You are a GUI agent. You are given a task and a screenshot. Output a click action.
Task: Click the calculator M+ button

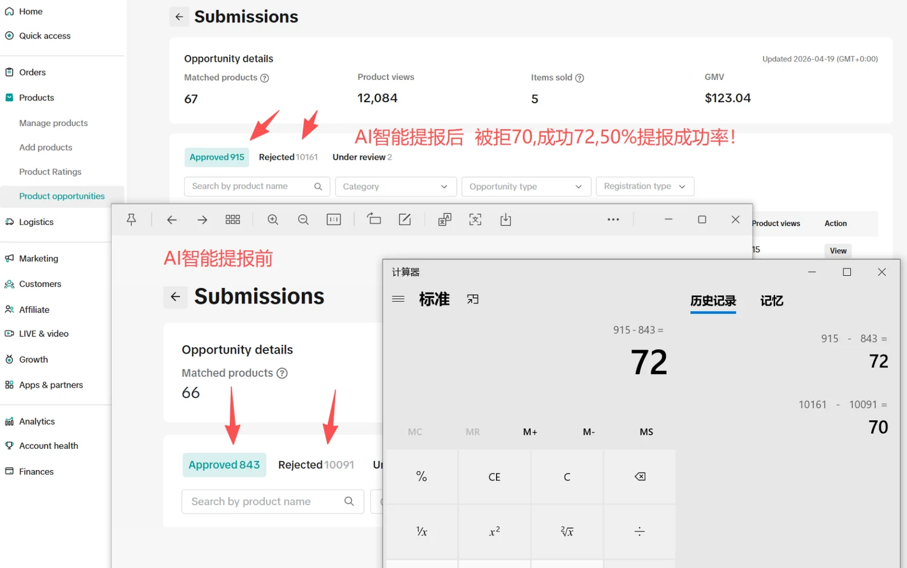pyautogui.click(x=530, y=432)
